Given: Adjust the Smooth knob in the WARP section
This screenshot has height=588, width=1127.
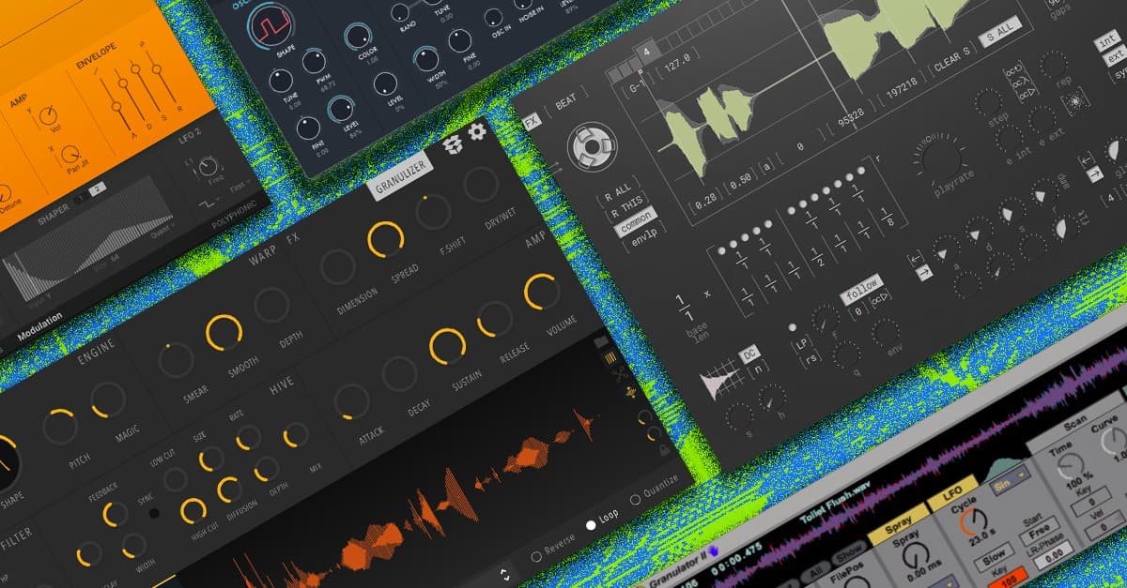Looking at the screenshot, I should click(x=224, y=333).
